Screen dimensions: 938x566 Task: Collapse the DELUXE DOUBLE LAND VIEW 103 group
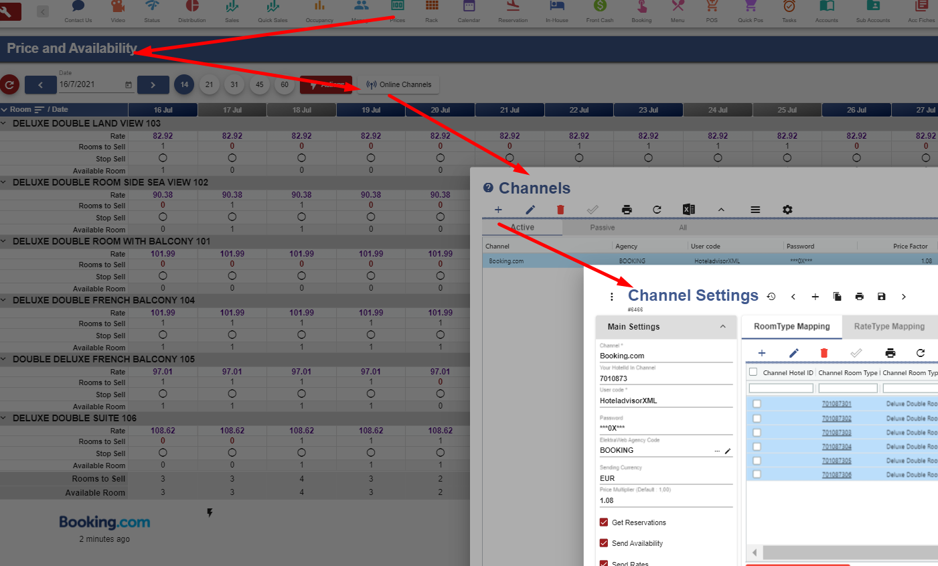(x=4, y=123)
